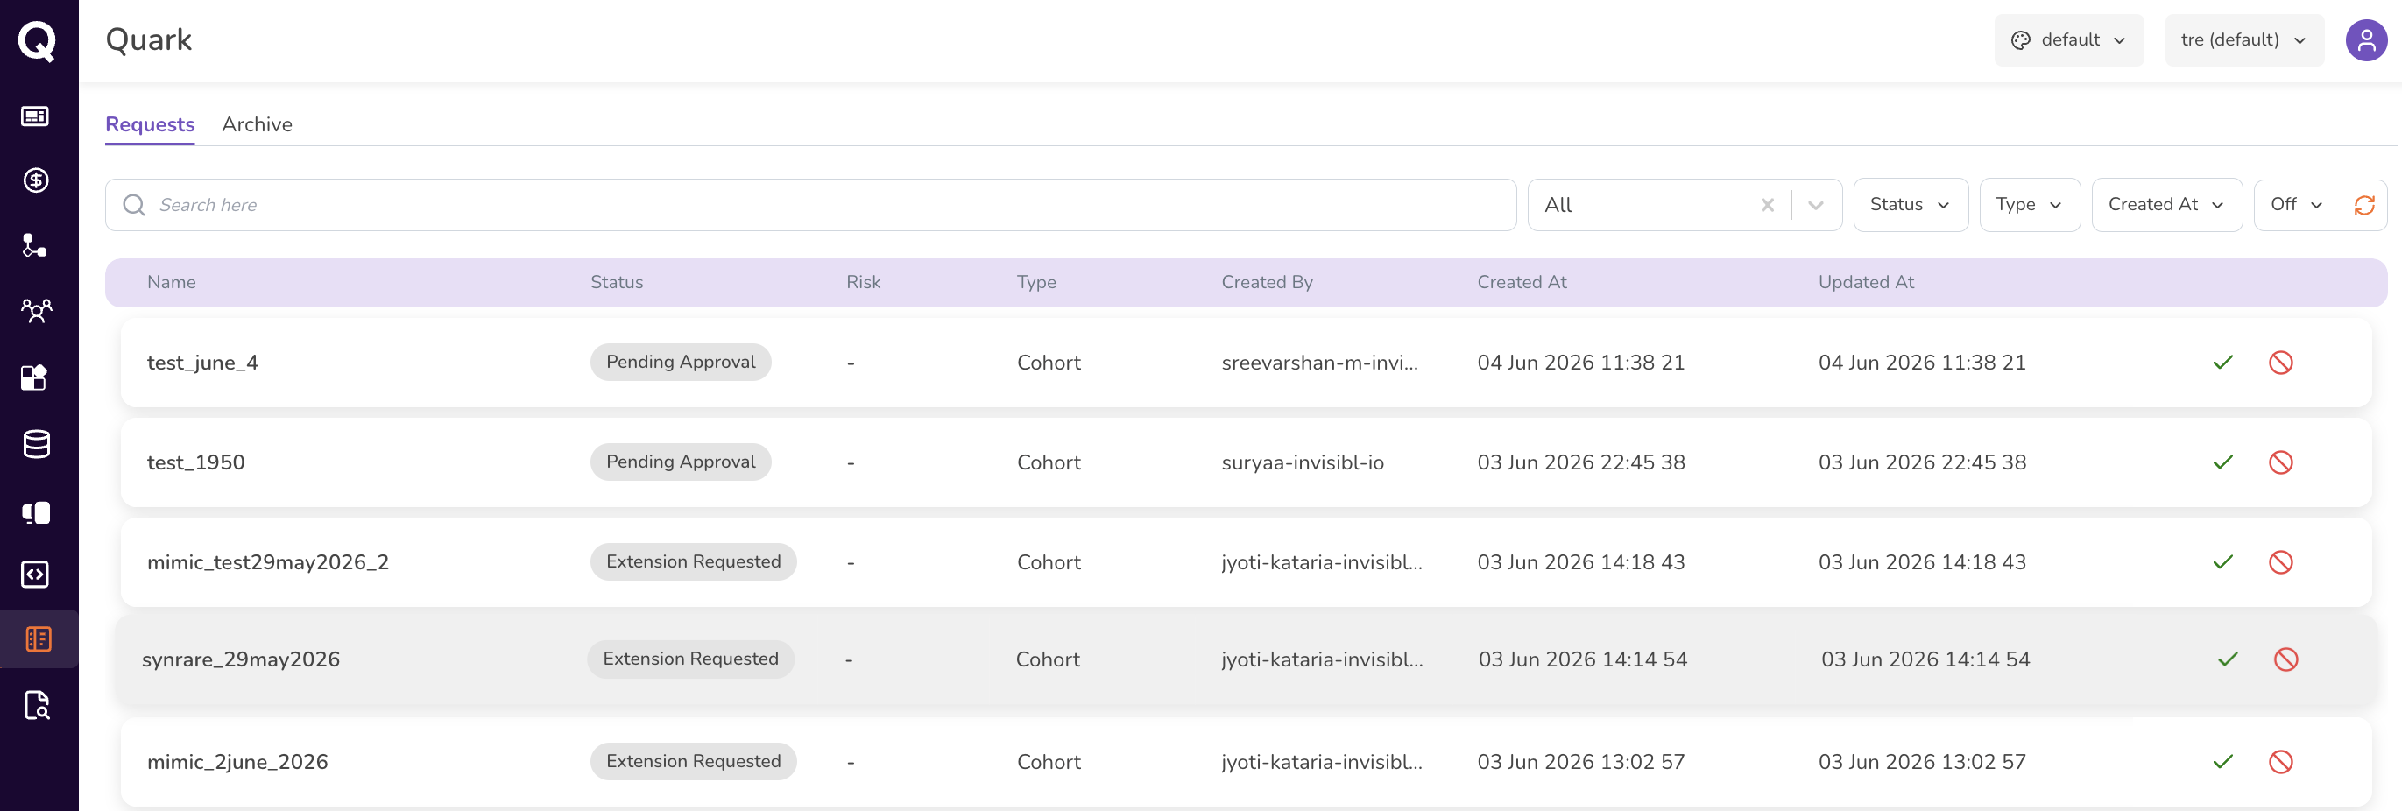Open the code brackets icon in sidebar
2402x811 pixels.
[35, 575]
